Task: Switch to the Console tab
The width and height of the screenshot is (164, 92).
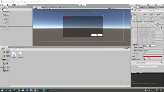Action: (x=12, y=47)
